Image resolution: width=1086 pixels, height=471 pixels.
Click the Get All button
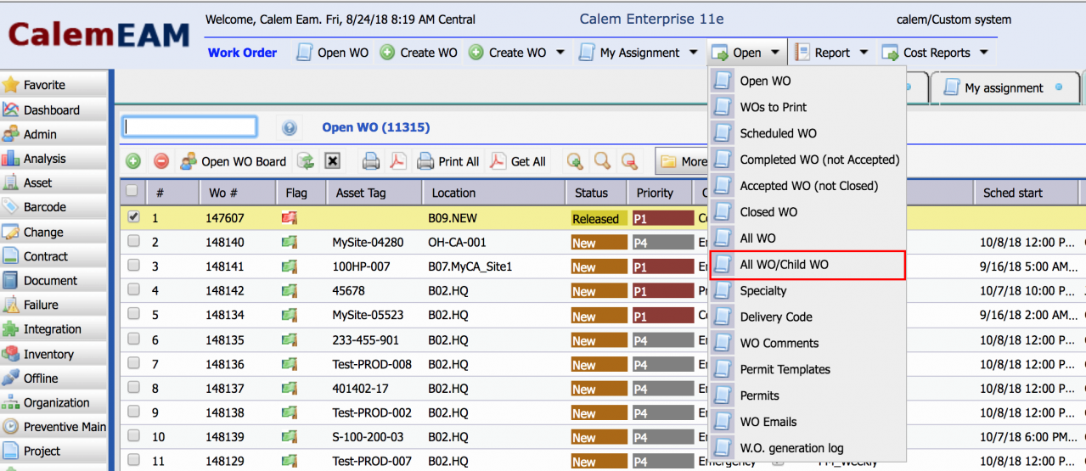click(x=518, y=161)
